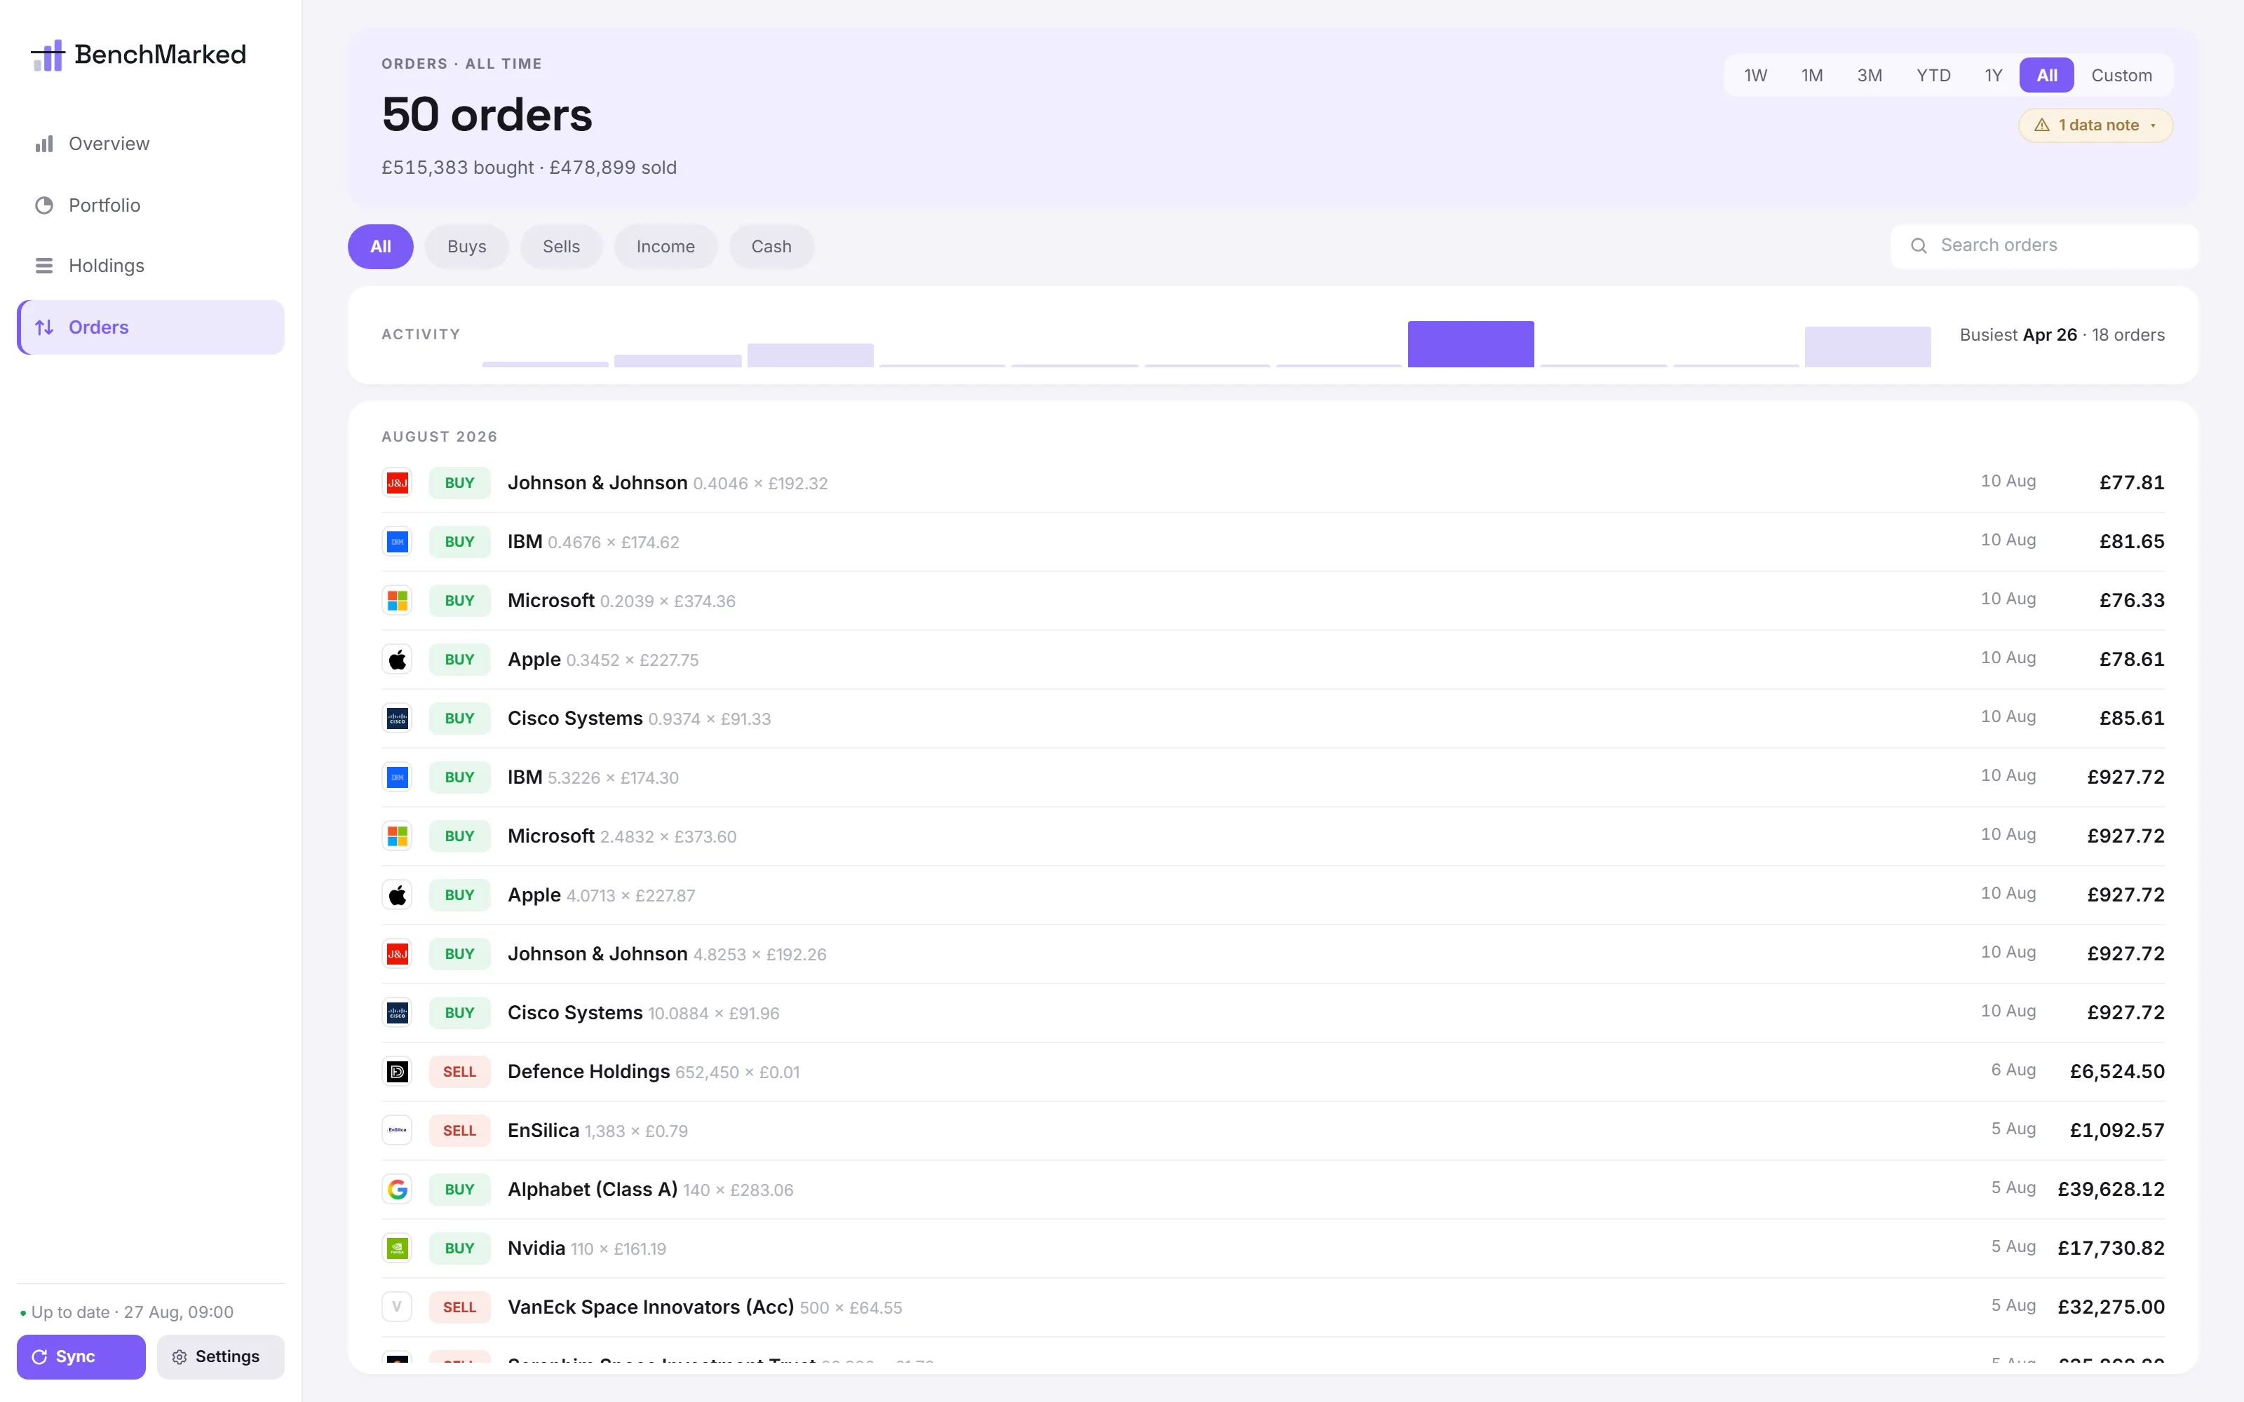This screenshot has height=1402, width=2244.
Task: Click the Alphabet Google logo icon
Action: 397,1190
